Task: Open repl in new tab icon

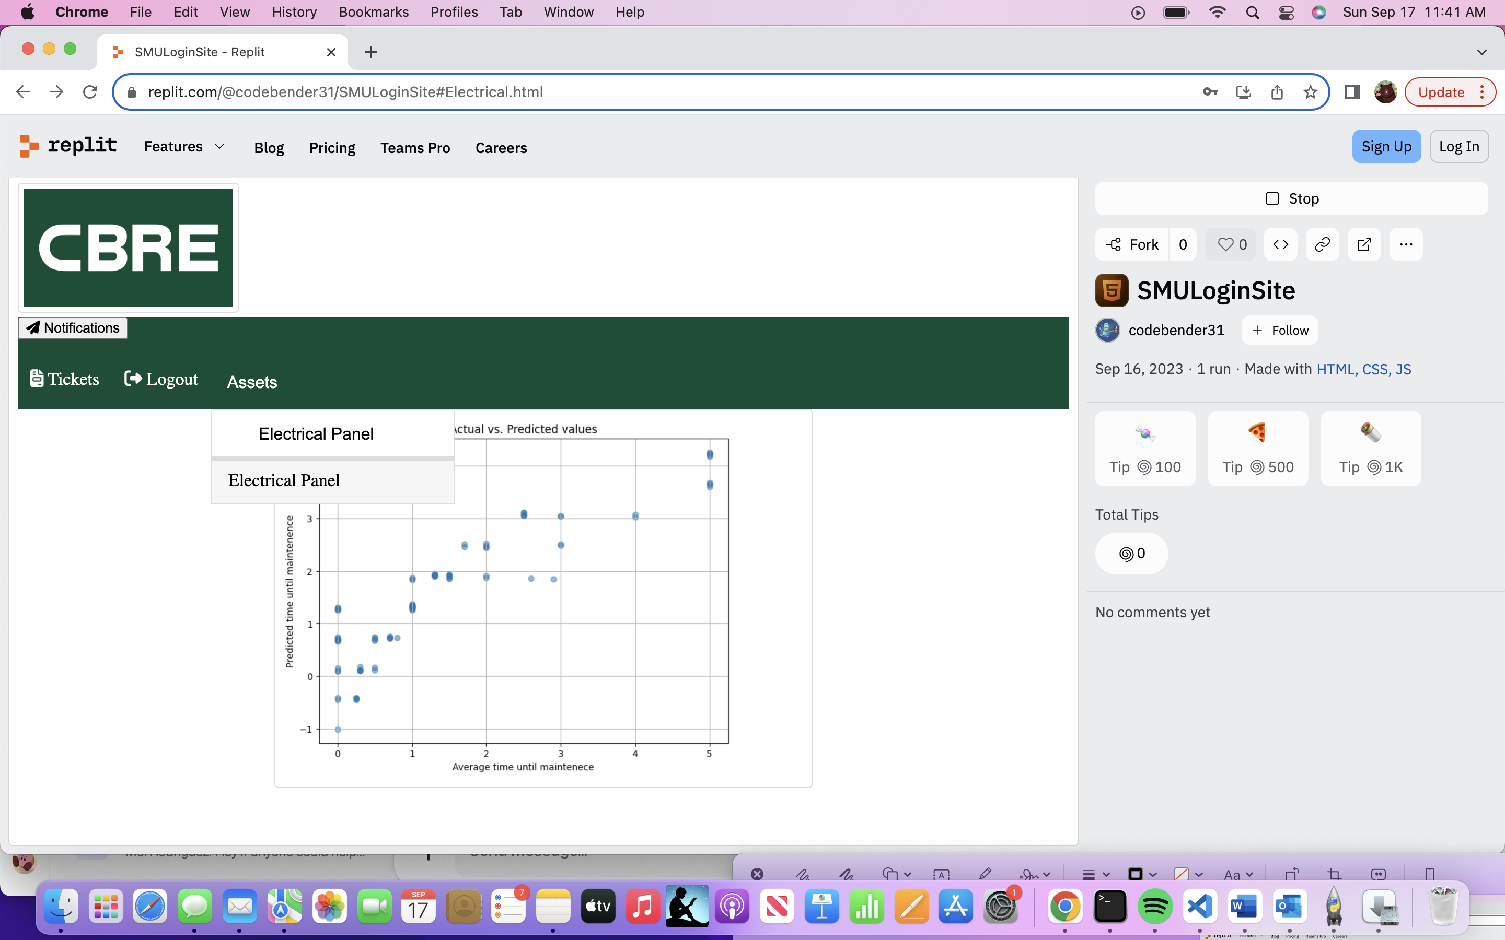Action: (1364, 244)
